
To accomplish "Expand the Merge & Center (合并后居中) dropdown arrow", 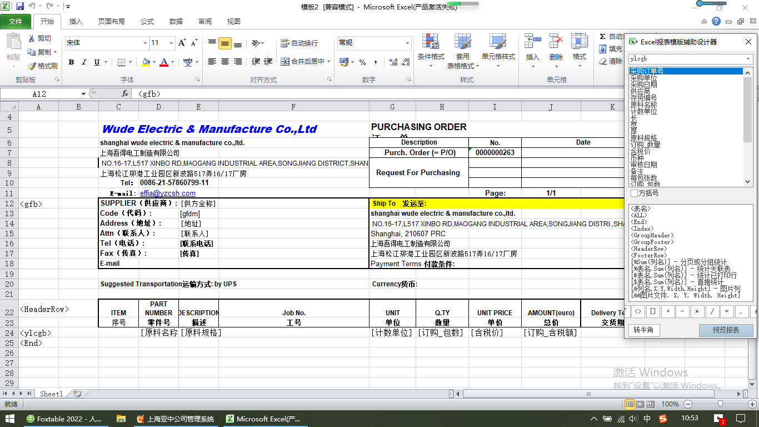I will coord(329,62).
